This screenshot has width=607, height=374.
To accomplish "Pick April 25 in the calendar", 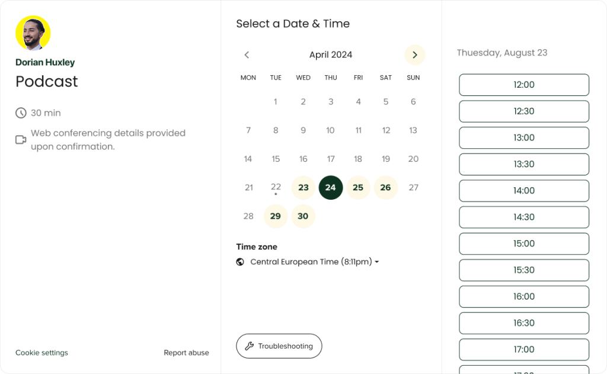I will pos(358,188).
